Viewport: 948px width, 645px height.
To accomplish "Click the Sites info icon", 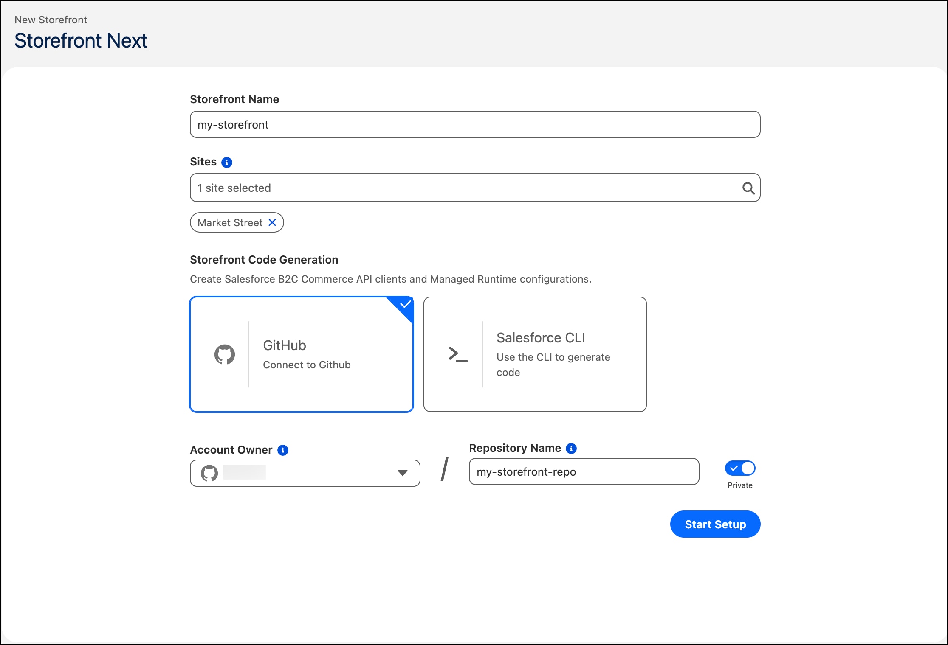I will click(x=227, y=163).
